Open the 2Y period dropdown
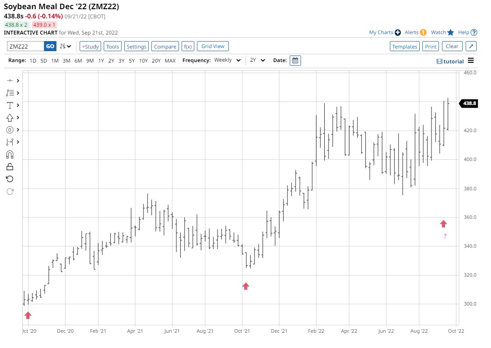The height and width of the screenshot is (348, 491). (257, 60)
